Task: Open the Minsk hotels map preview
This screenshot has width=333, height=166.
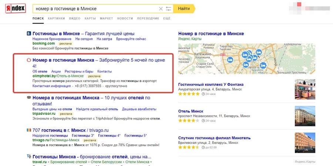Action: coord(247,59)
